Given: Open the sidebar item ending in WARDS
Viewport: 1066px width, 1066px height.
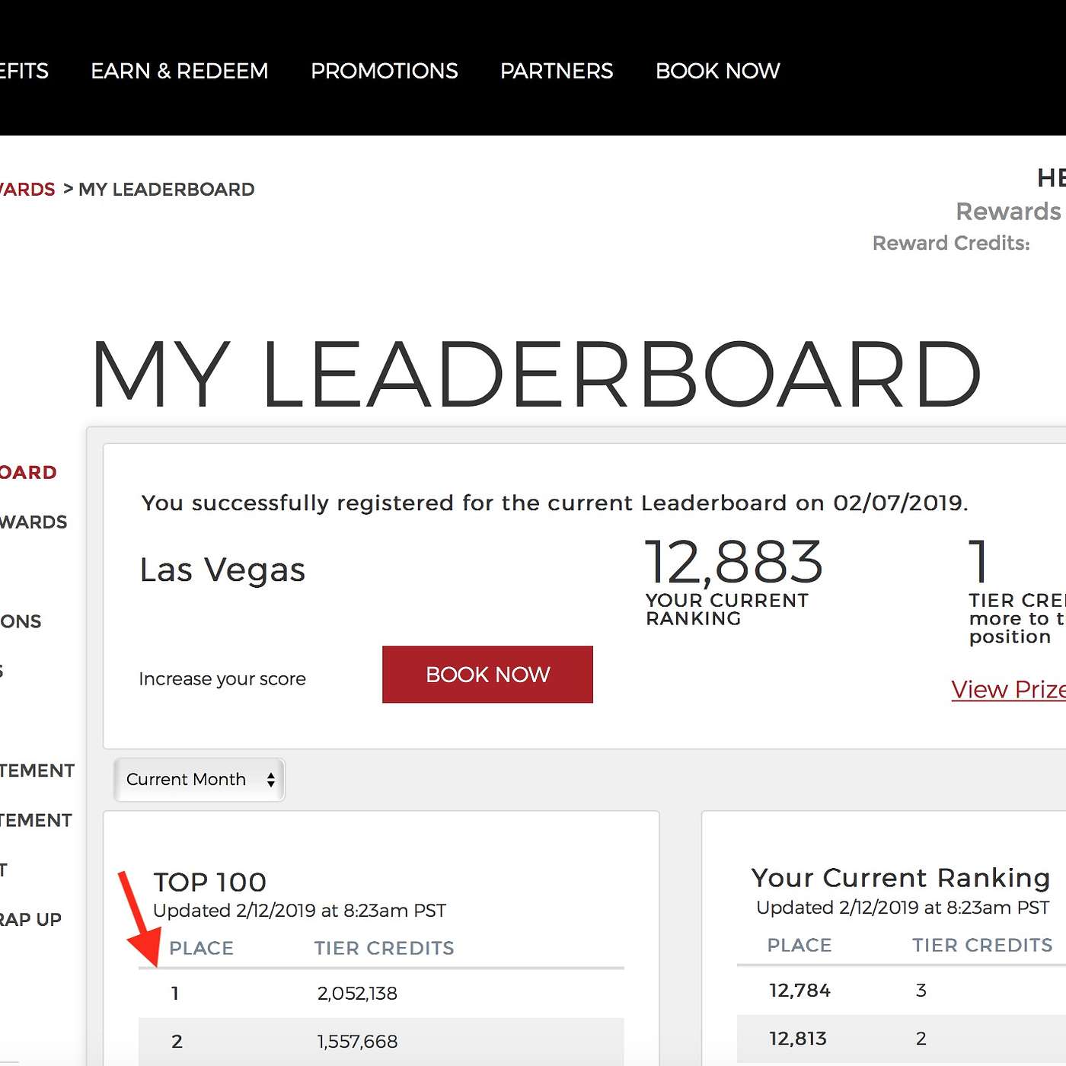Looking at the screenshot, I should click(x=34, y=522).
